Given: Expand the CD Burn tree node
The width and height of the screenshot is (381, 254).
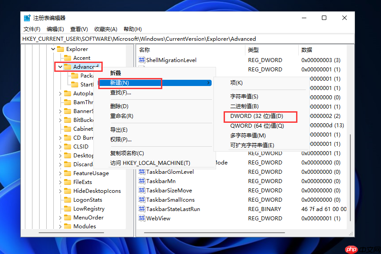Looking at the screenshot, I should (x=60, y=138).
